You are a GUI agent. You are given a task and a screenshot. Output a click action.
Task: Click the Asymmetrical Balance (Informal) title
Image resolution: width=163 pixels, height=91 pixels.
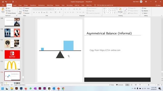[109, 33]
